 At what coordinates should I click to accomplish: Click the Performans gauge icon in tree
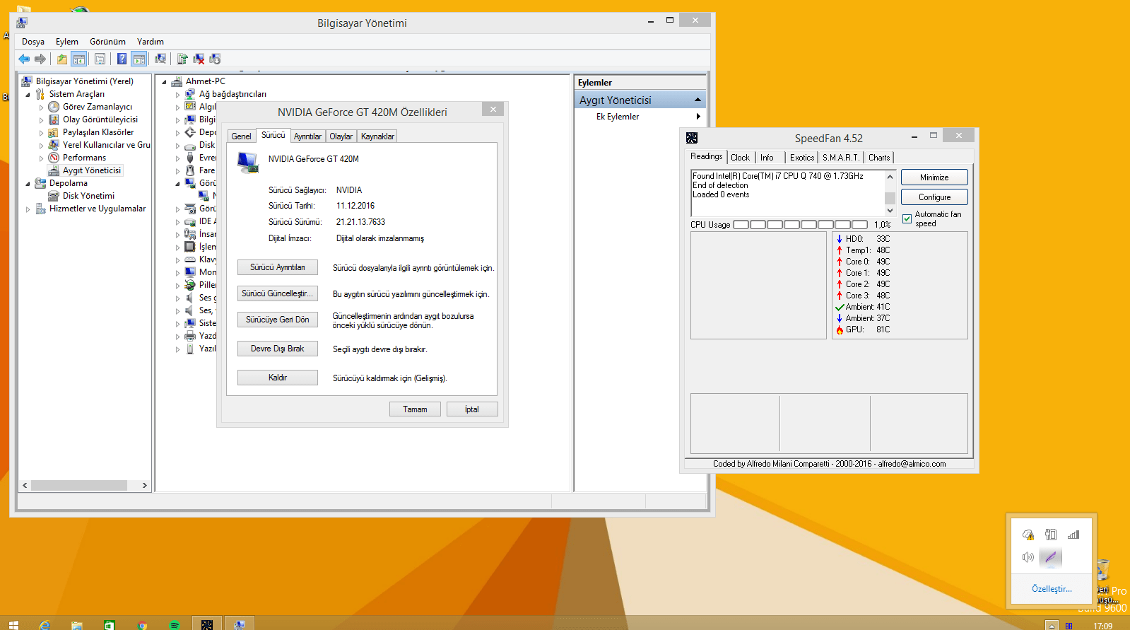pyautogui.click(x=54, y=158)
